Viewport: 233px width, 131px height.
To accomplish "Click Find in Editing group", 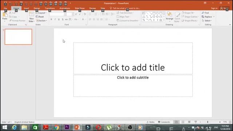I will [x=205, y=13].
